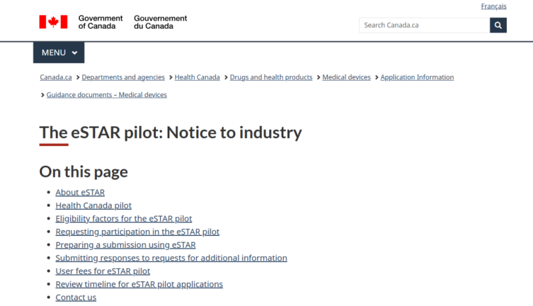Switch language to Français
Screen dimensions: 533x306
tap(494, 6)
